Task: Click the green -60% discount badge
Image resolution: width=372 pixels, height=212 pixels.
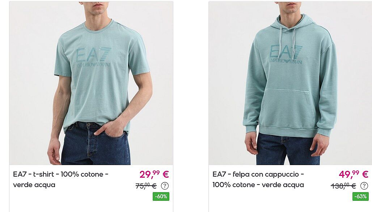Action: coord(161,196)
